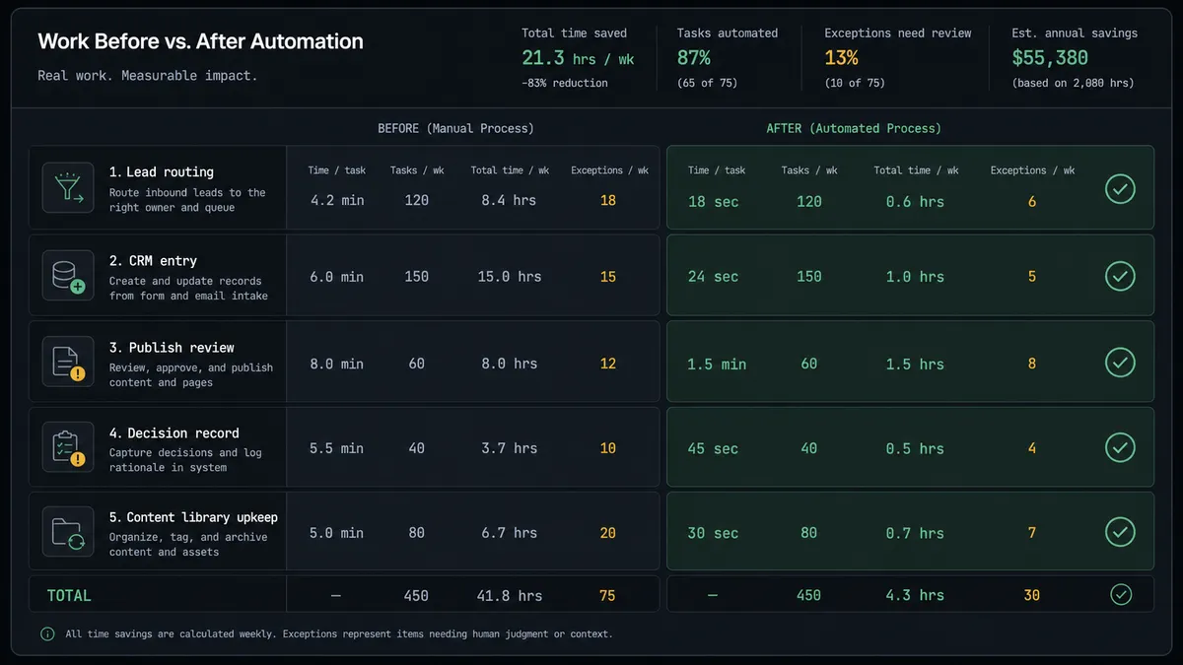Click the checkmark circle in CRM entry row

1120,276
